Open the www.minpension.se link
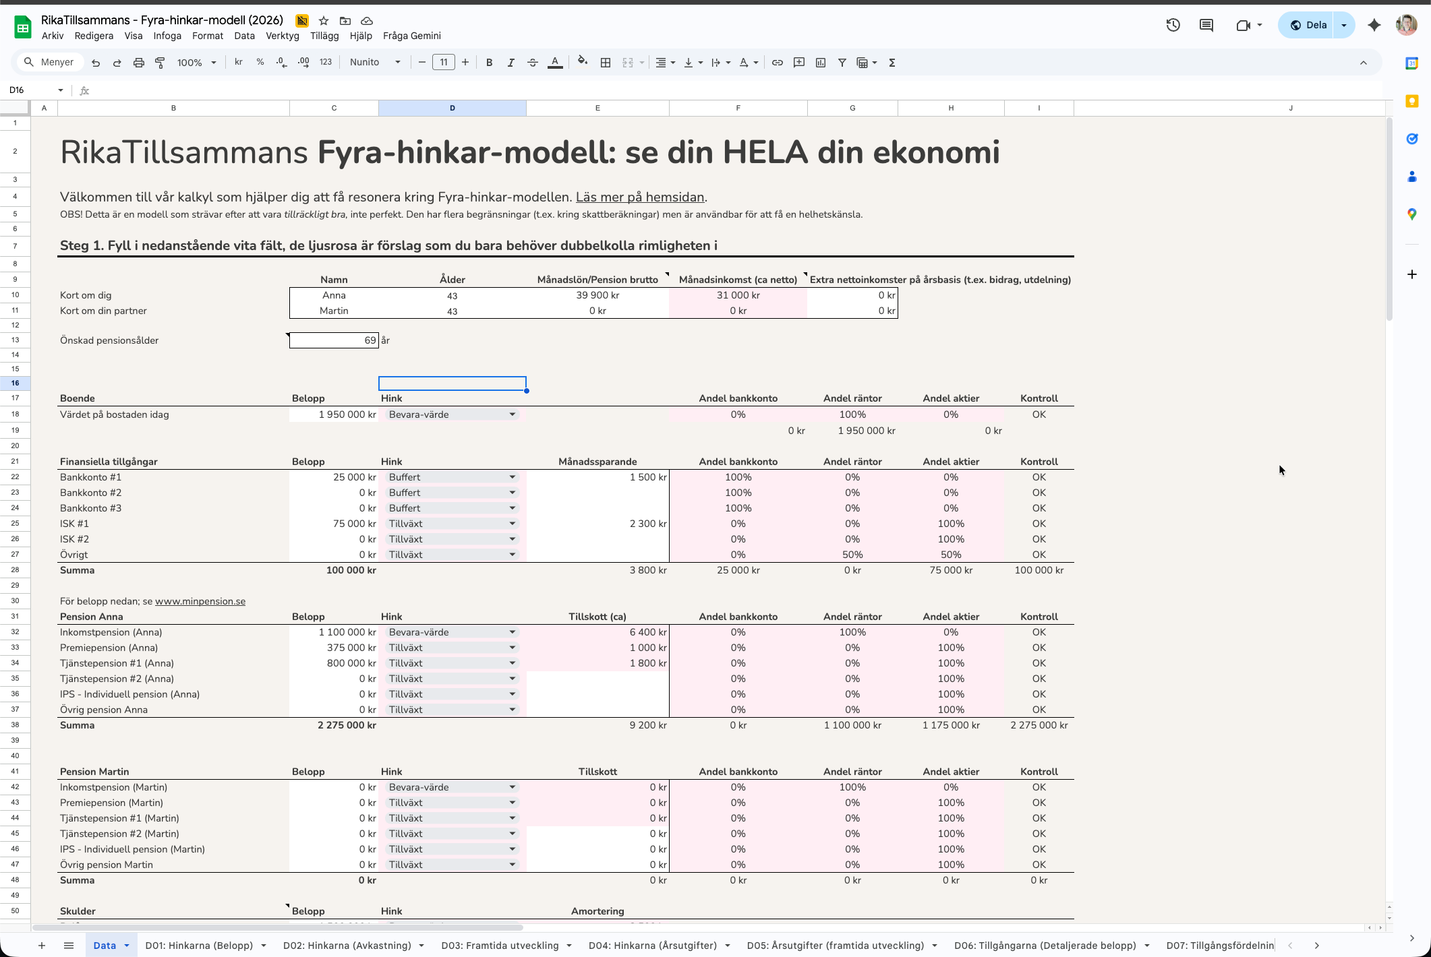 click(x=200, y=601)
